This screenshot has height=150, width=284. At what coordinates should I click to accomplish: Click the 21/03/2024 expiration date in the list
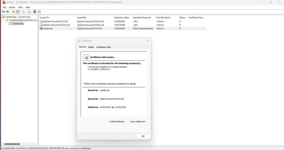click(119, 29)
